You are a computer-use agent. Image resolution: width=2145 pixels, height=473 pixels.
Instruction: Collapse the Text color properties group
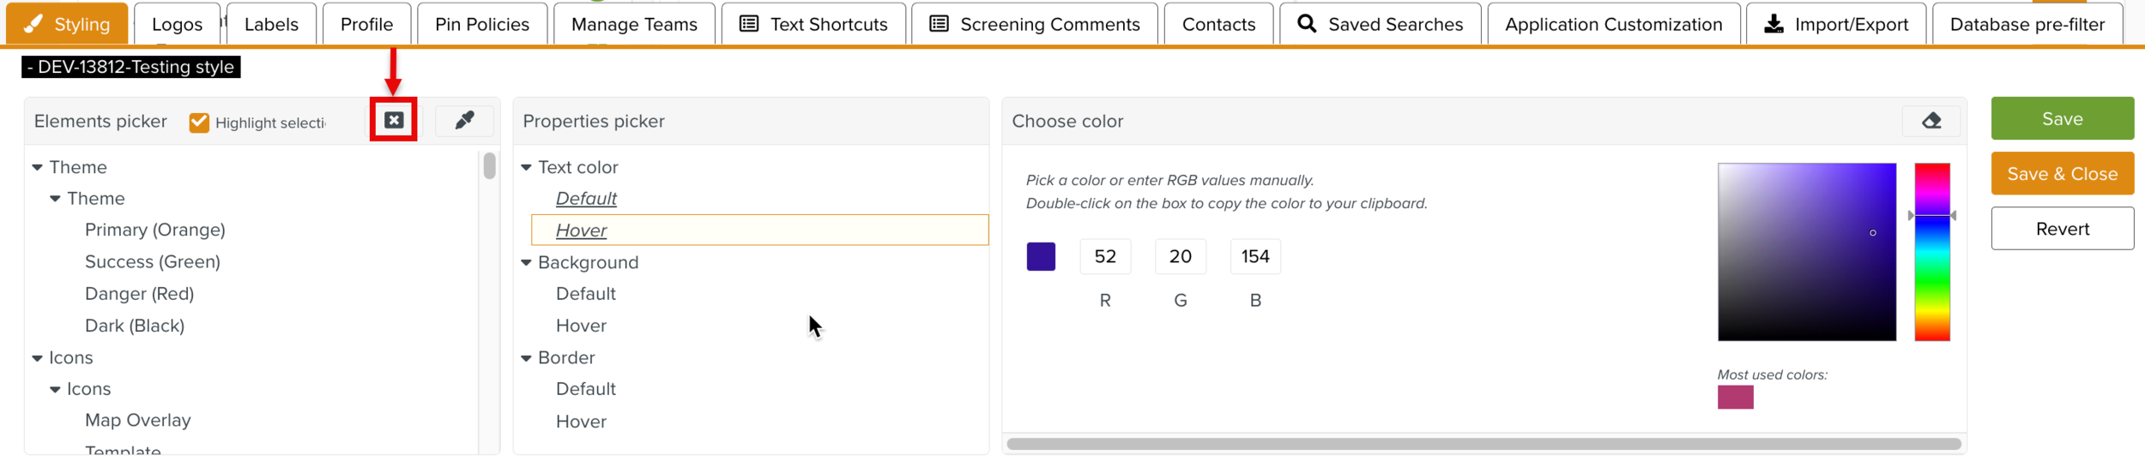point(527,168)
